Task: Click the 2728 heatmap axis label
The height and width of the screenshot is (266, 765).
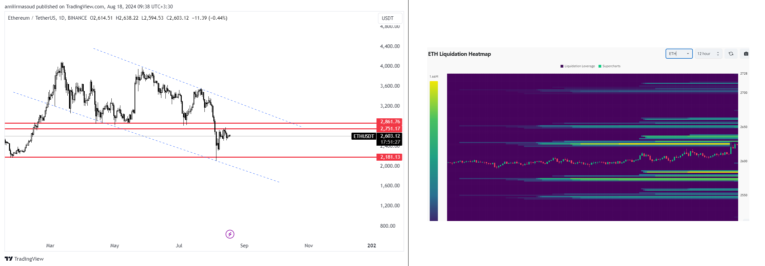Action: tap(744, 73)
